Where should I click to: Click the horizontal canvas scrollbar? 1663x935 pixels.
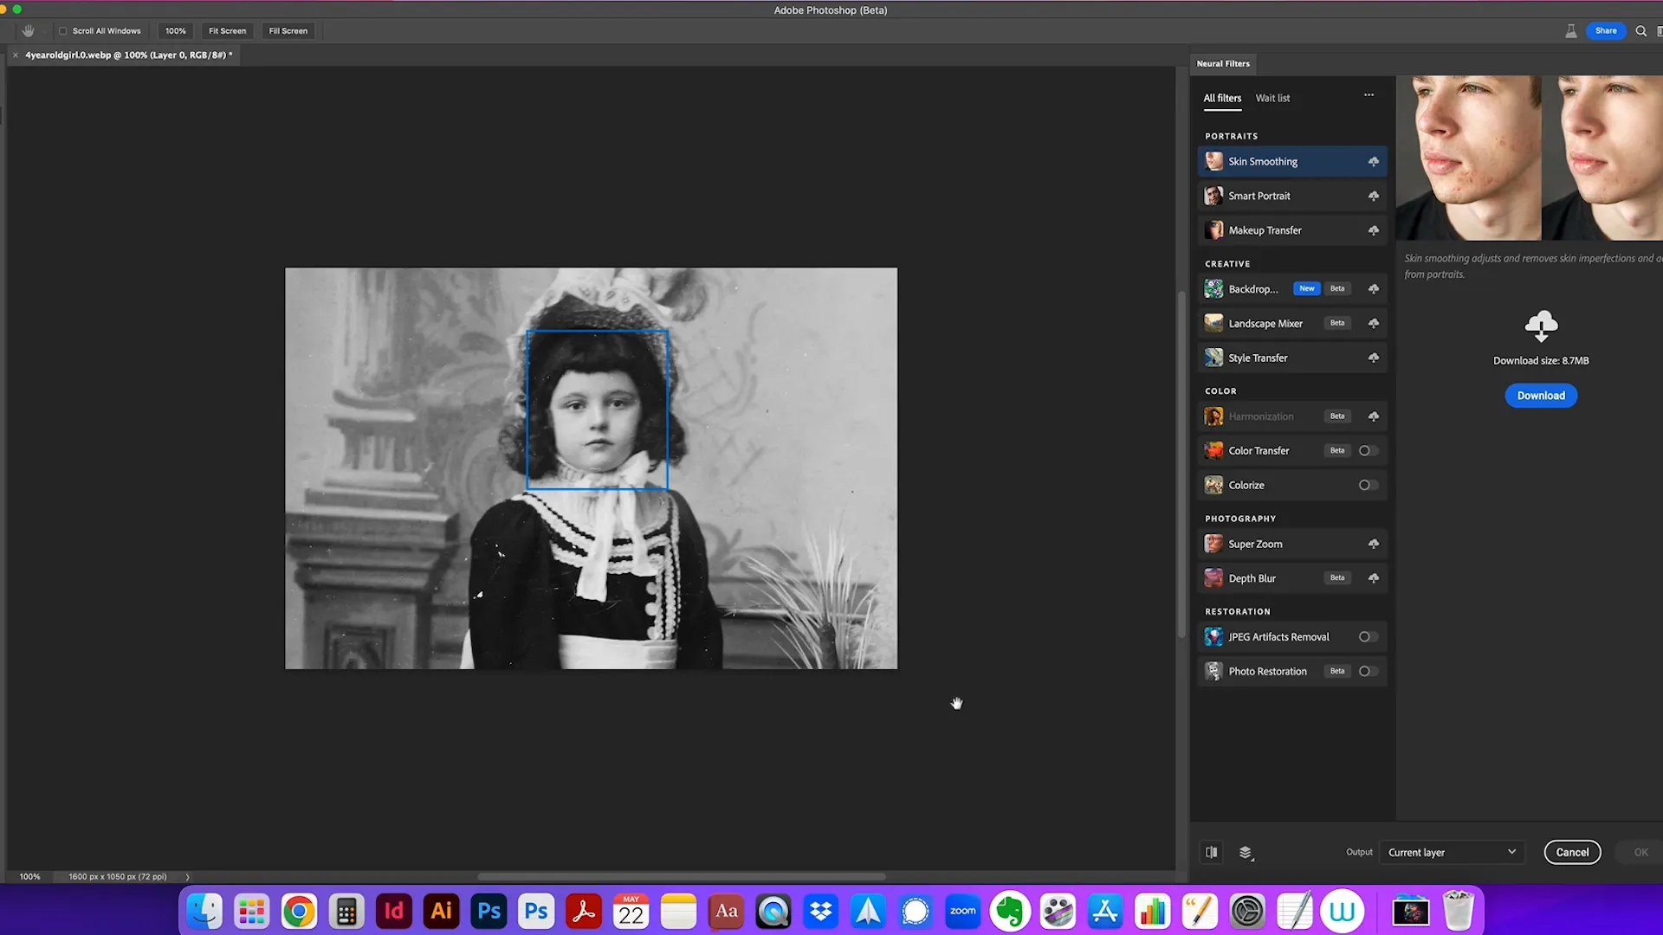[682, 876]
